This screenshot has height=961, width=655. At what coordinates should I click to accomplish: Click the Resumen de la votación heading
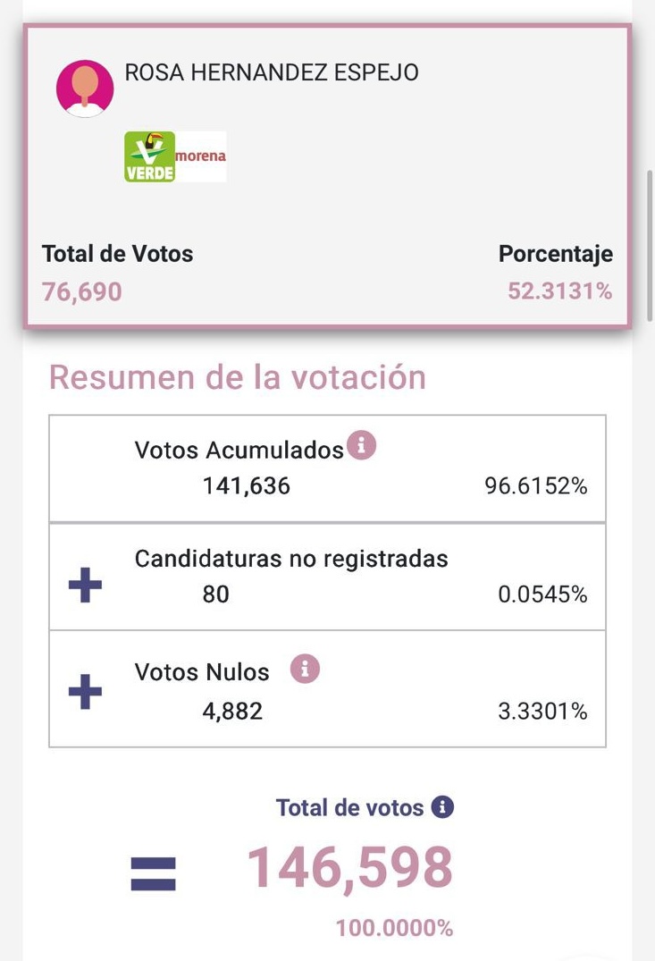click(x=237, y=377)
